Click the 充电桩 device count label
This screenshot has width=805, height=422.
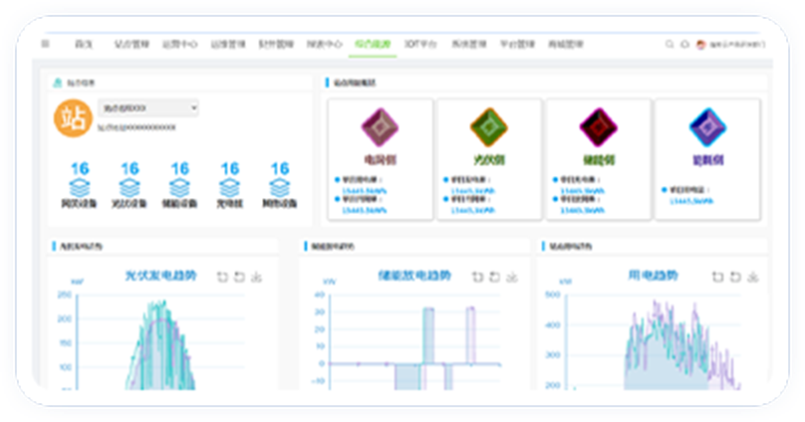coord(229,204)
